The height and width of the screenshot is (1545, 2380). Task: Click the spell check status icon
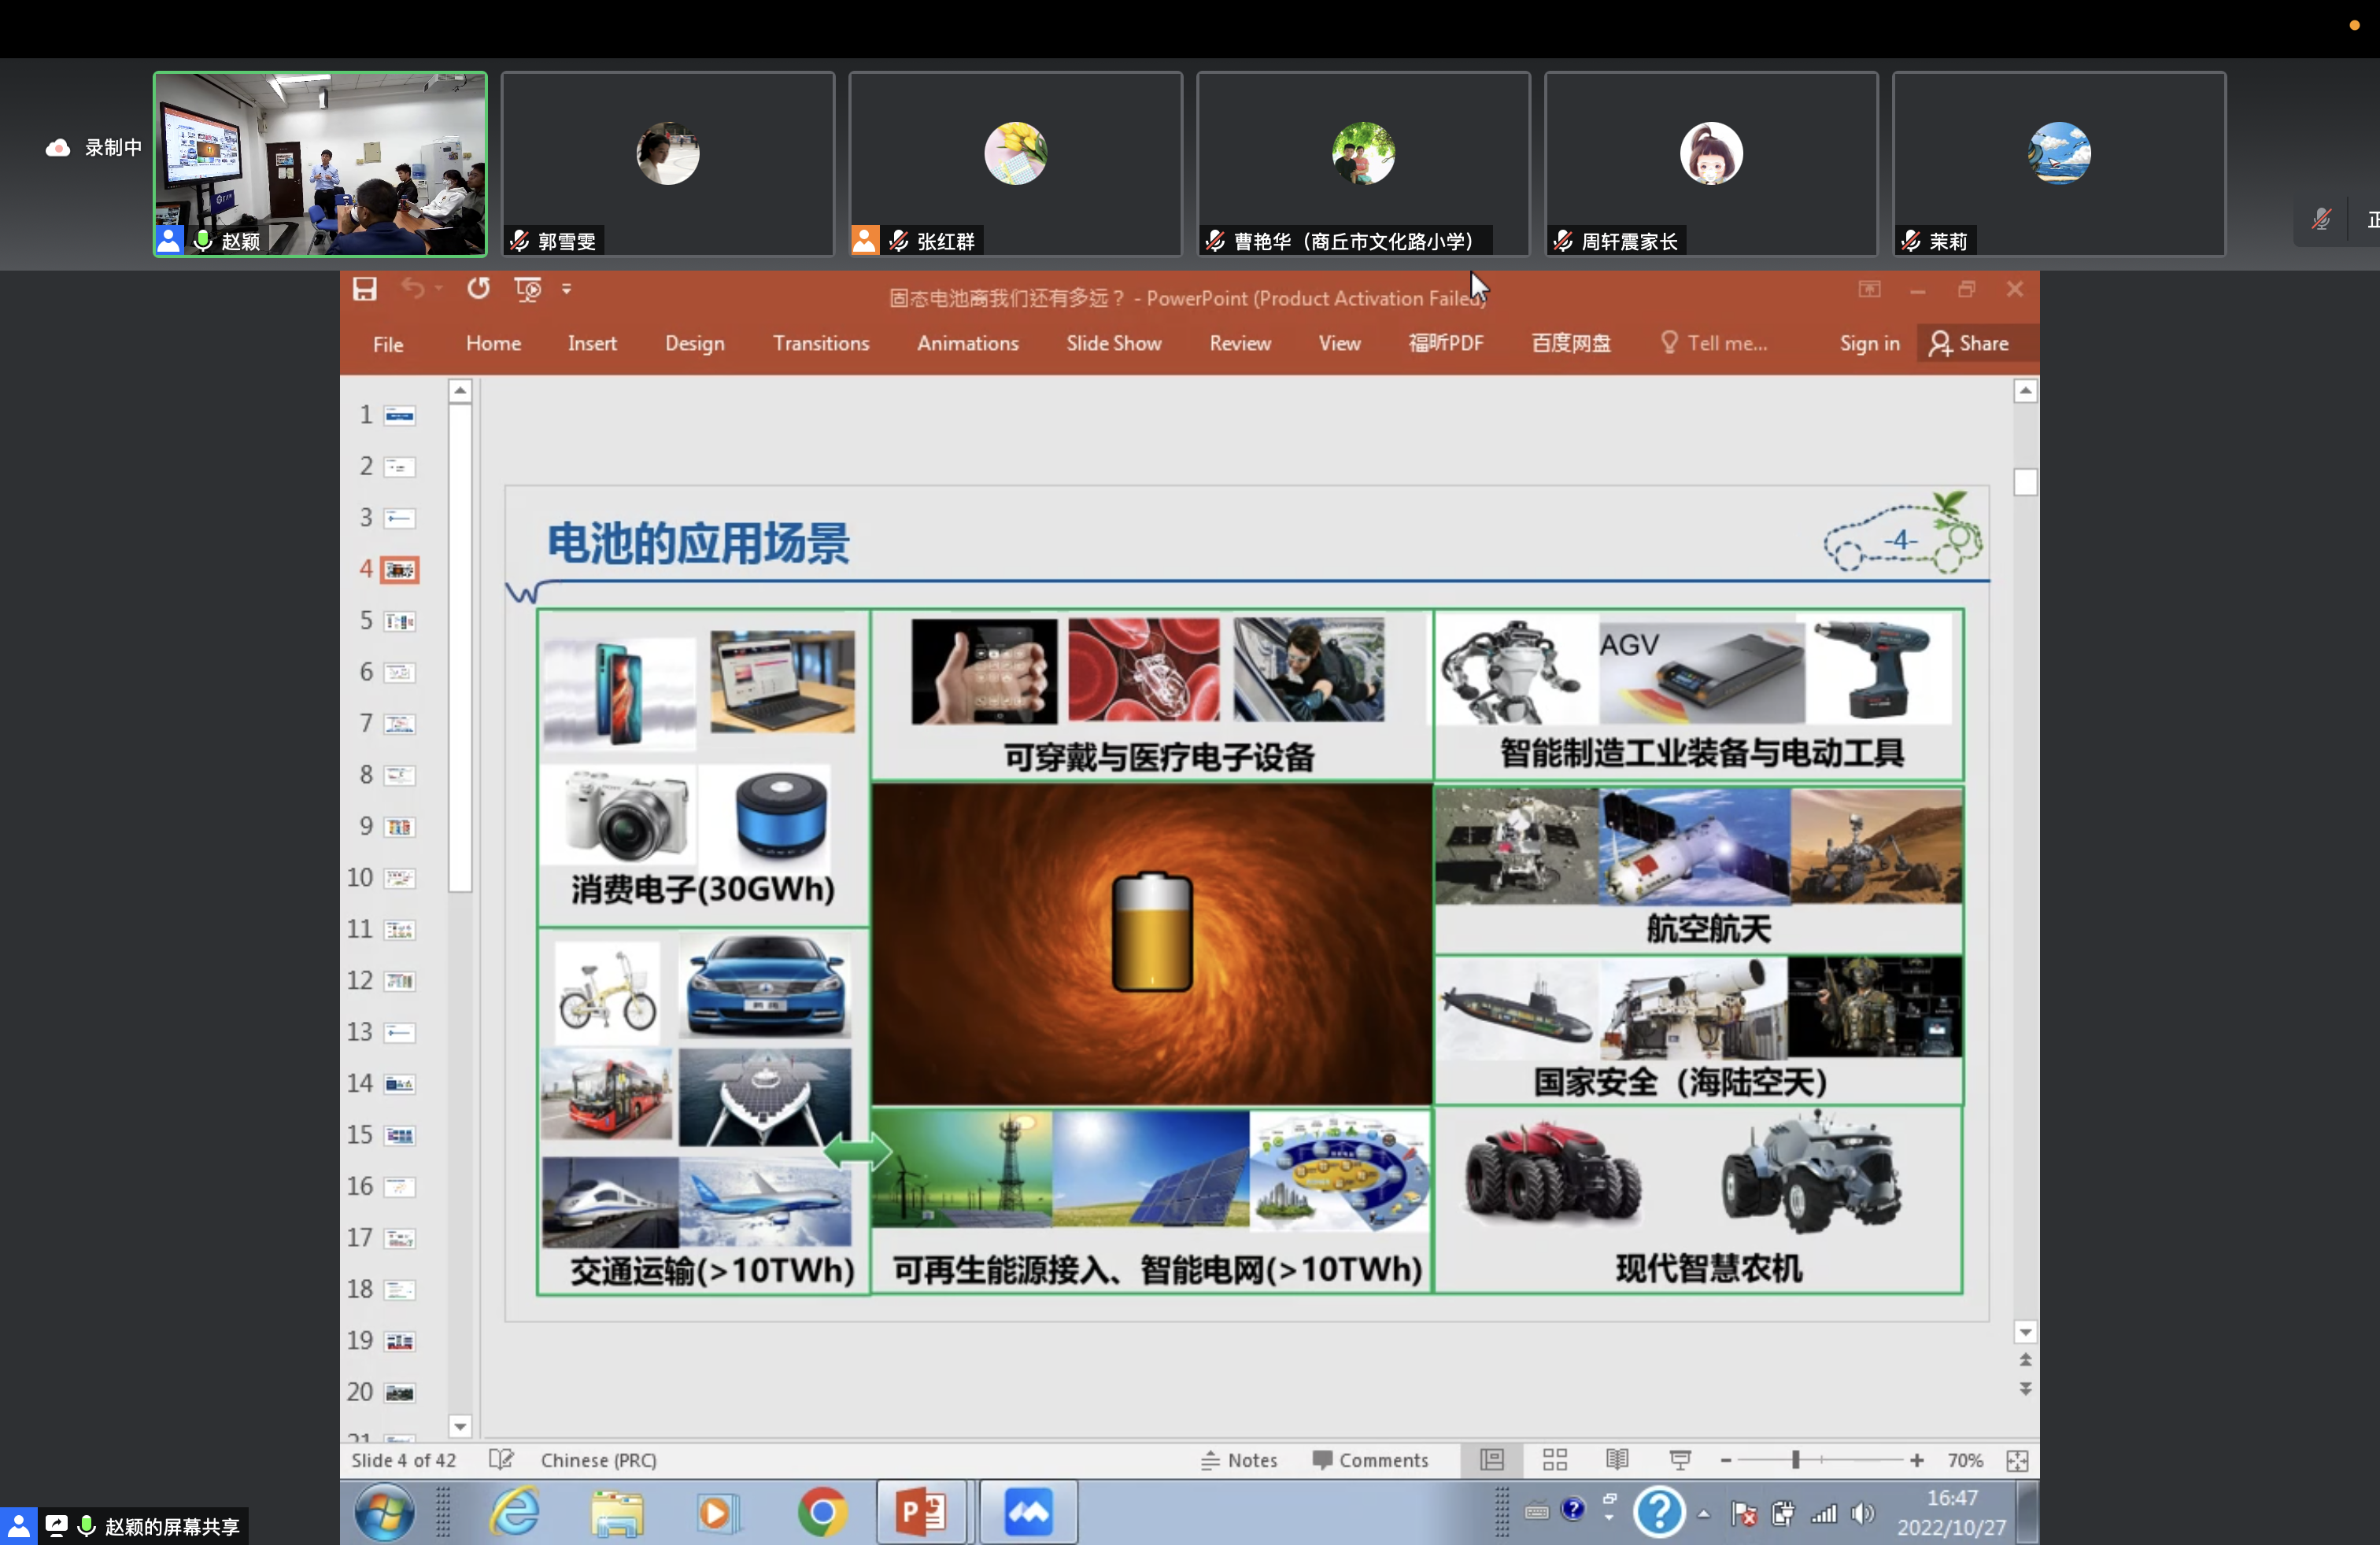point(501,1460)
